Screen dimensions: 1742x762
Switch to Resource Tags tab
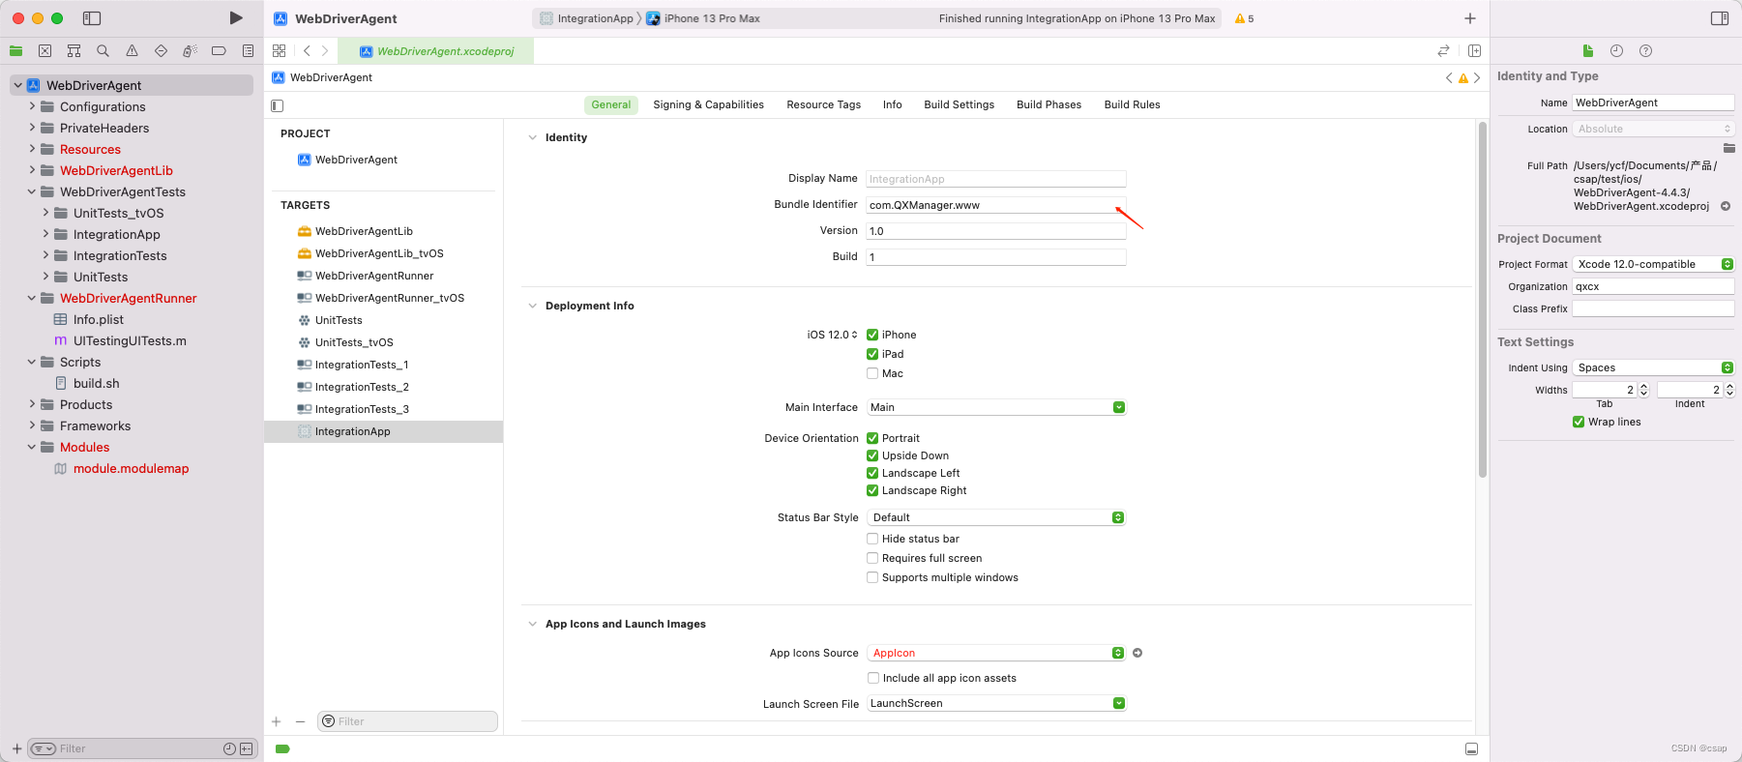823,104
